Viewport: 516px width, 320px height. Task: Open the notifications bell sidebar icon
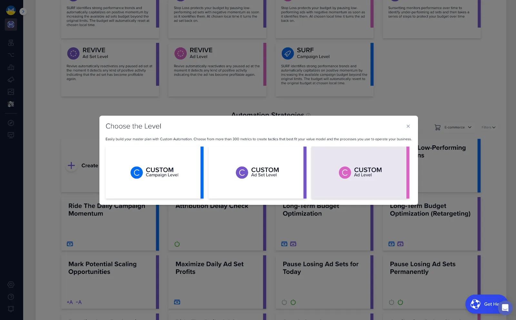pos(11,309)
